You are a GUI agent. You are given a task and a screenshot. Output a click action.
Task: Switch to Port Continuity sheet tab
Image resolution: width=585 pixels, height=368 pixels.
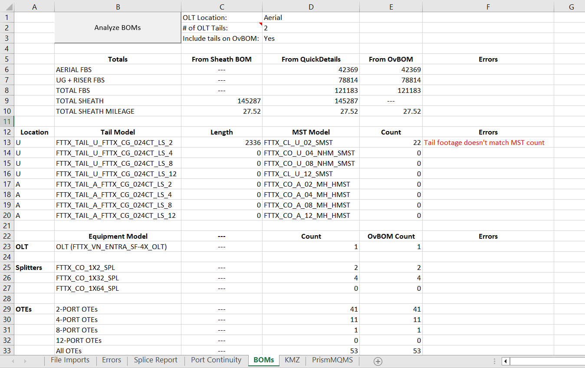(216, 360)
